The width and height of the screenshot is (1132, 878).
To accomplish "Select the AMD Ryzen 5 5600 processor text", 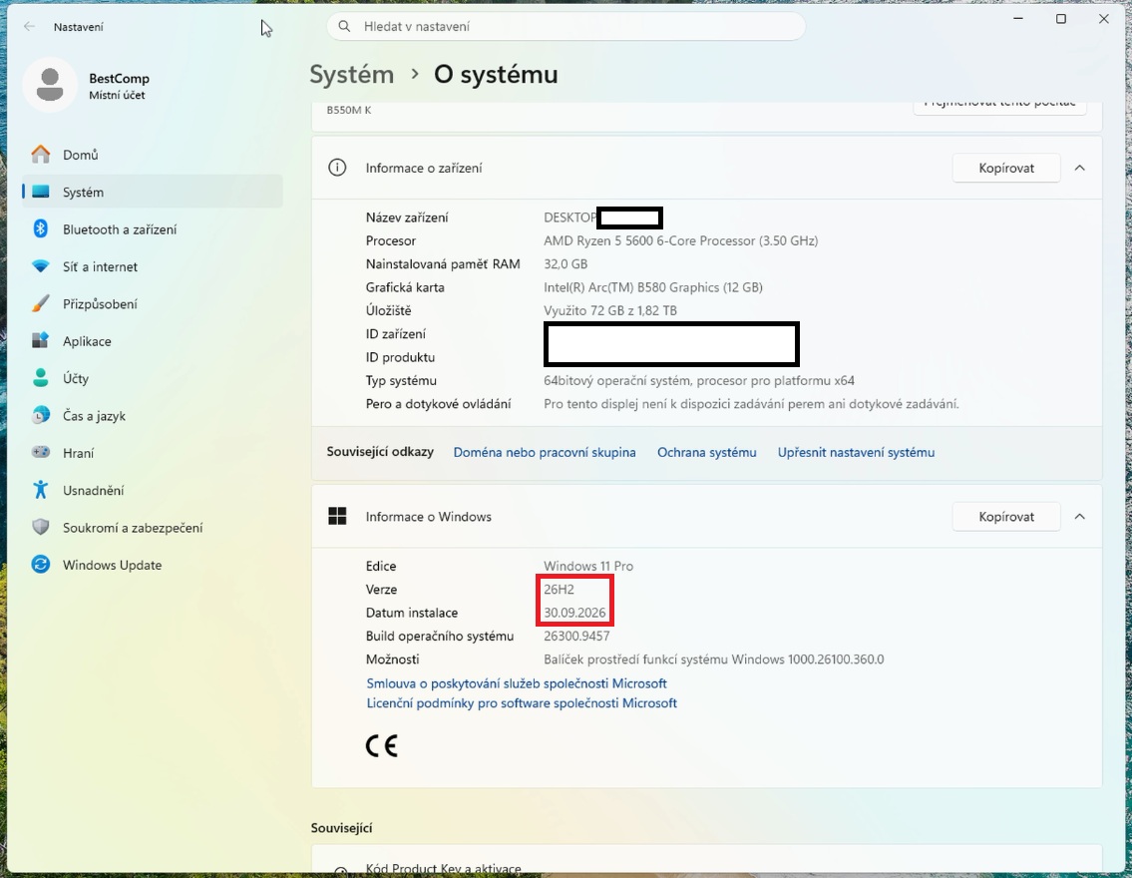I will click(681, 240).
